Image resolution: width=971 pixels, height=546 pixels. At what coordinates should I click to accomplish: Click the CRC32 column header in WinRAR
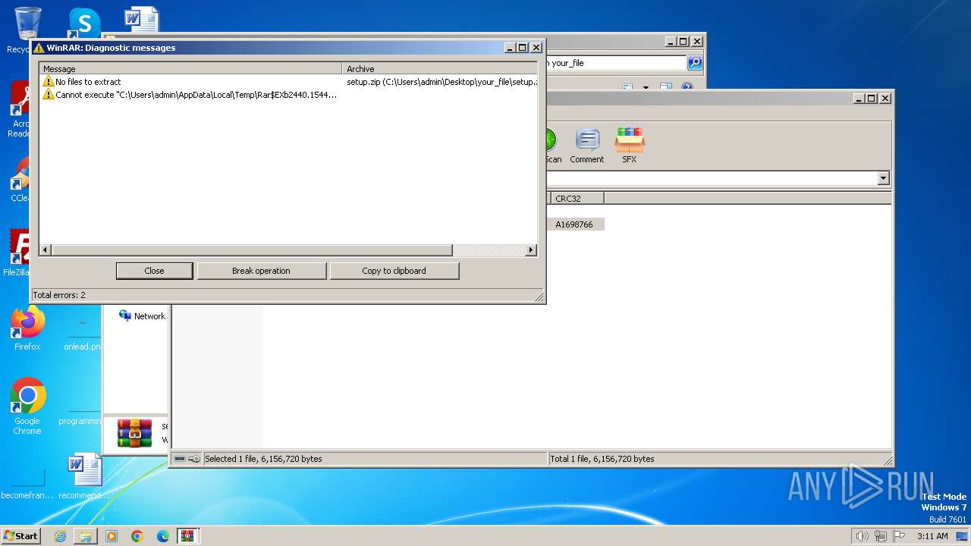pyautogui.click(x=577, y=199)
